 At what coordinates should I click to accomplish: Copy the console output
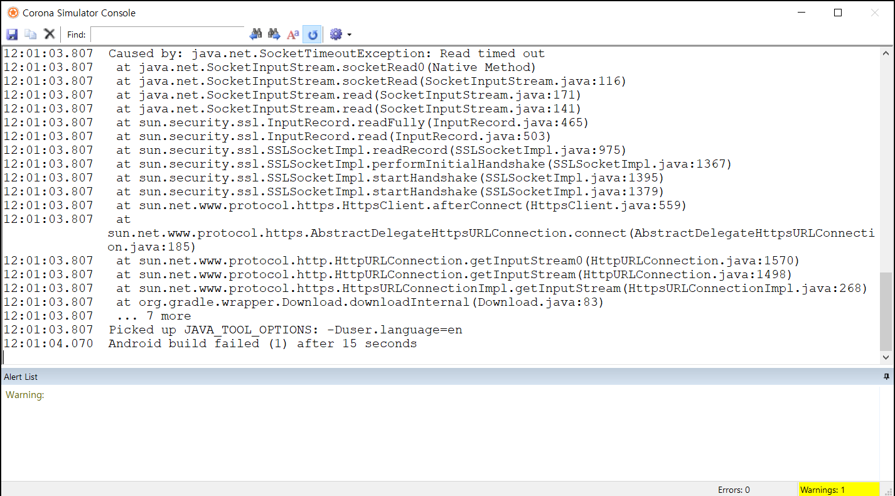click(30, 34)
